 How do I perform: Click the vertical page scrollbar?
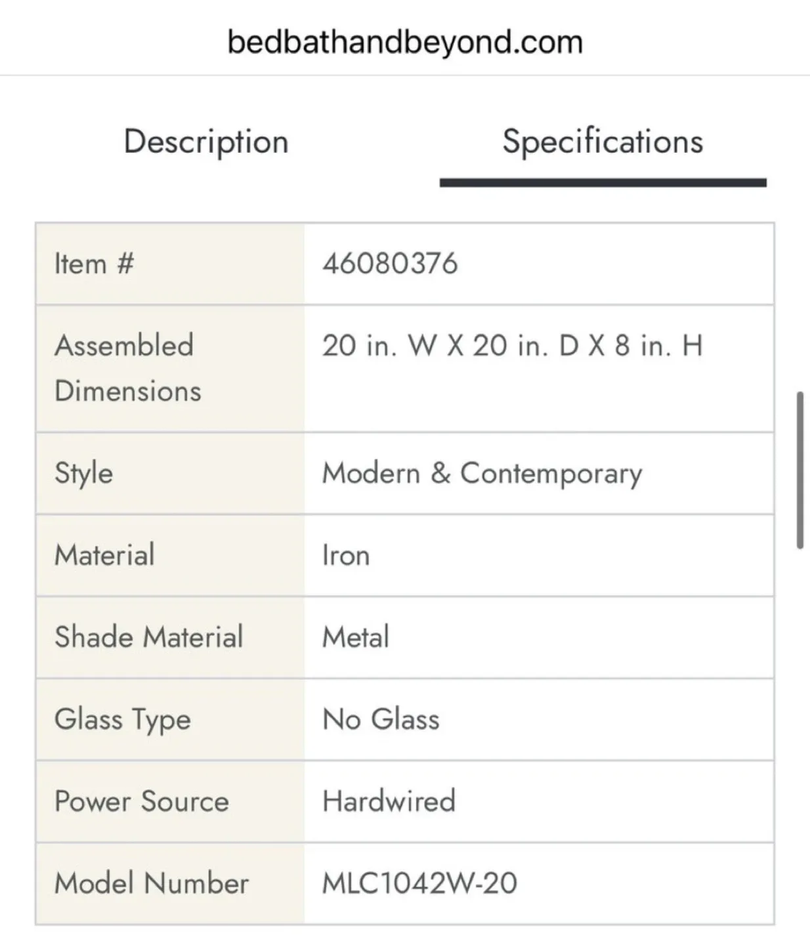coord(799,470)
